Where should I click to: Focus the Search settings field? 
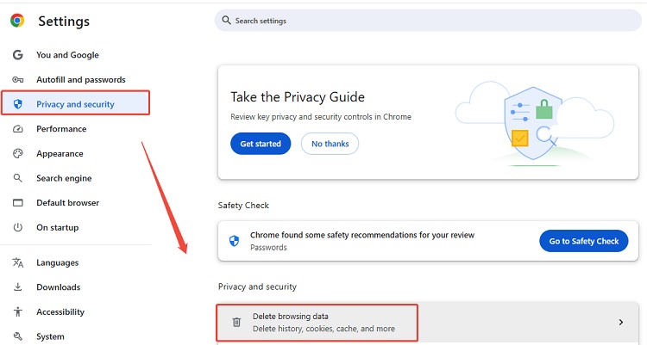pos(431,20)
